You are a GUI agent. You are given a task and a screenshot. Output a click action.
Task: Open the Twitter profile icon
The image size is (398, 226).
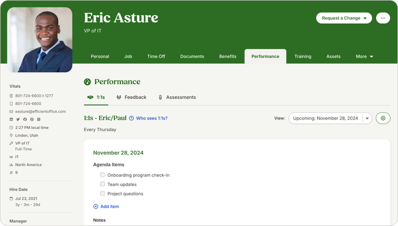pyautogui.click(x=18, y=120)
